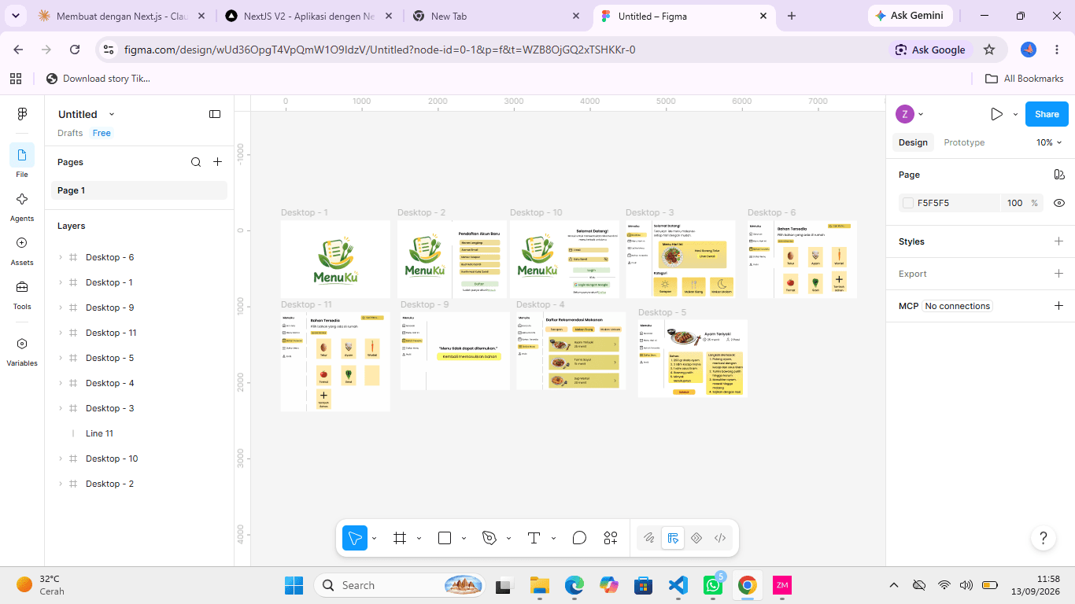The image size is (1075, 604).
Task: Select the Page 1 entry
Action: tap(139, 190)
